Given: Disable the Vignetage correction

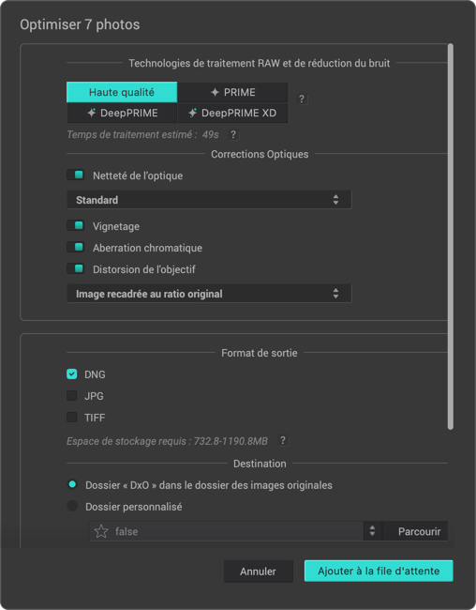Looking at the screenshot, I should coord(76,225).
